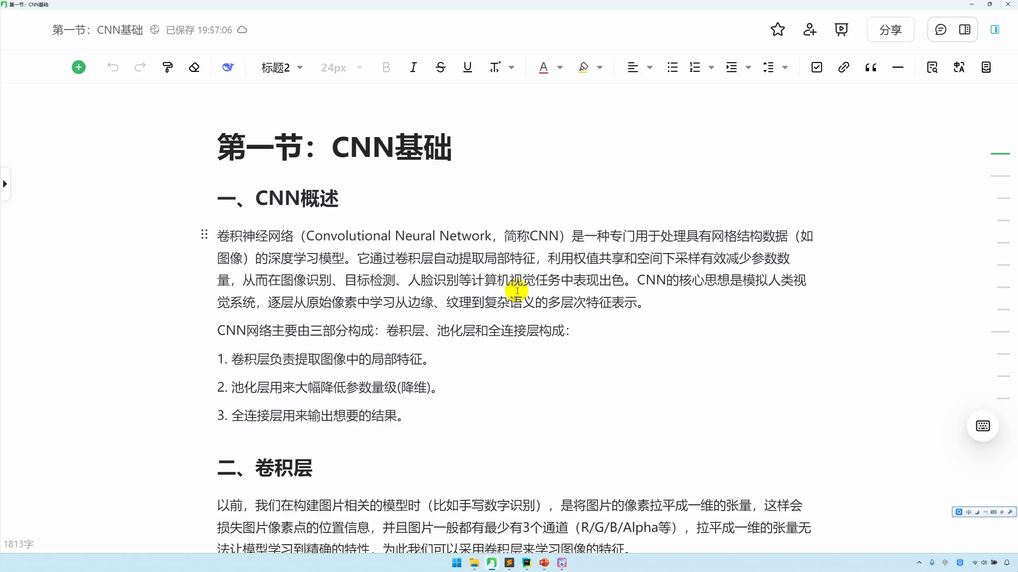Select the format painter tool
The height and width of the screenshot is (572, 1018).
point(167,67)
